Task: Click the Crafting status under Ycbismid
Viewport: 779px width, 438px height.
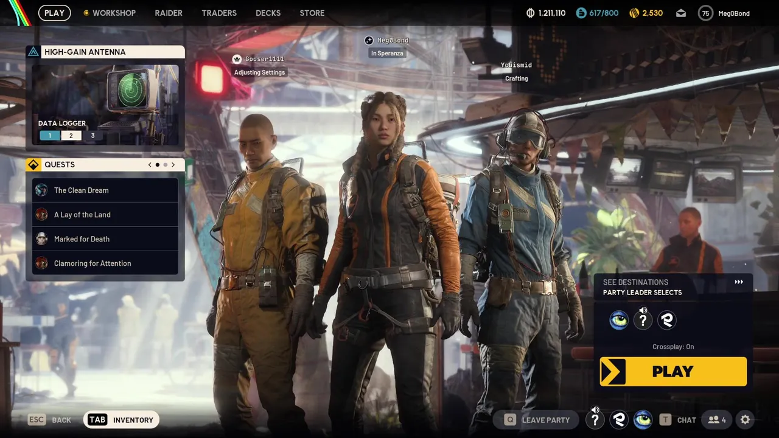Action: pos(517,78)
